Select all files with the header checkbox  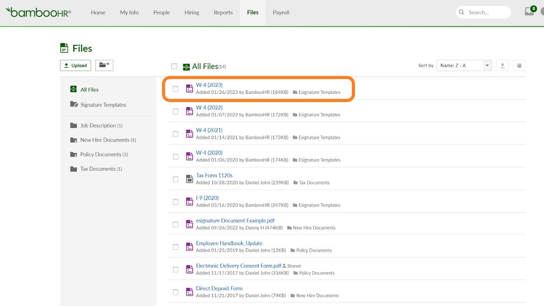(x=174, y=66)
